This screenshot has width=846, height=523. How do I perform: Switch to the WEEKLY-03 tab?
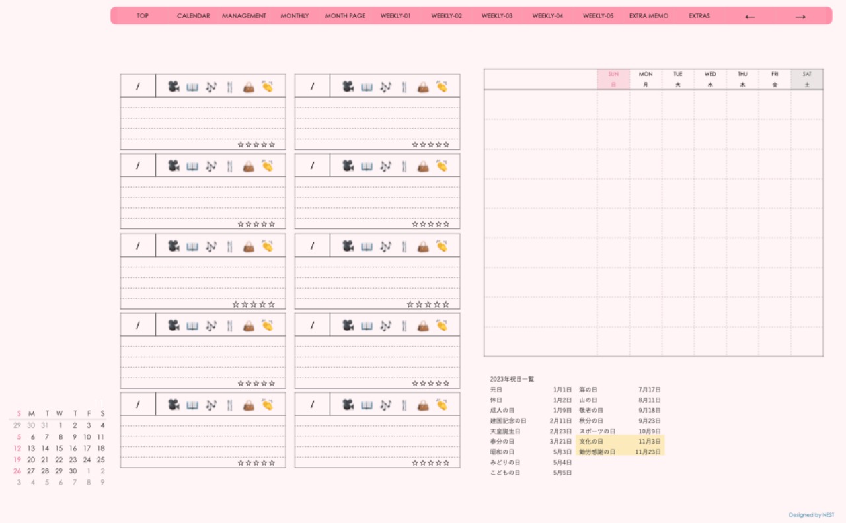[x=497, y=16]
